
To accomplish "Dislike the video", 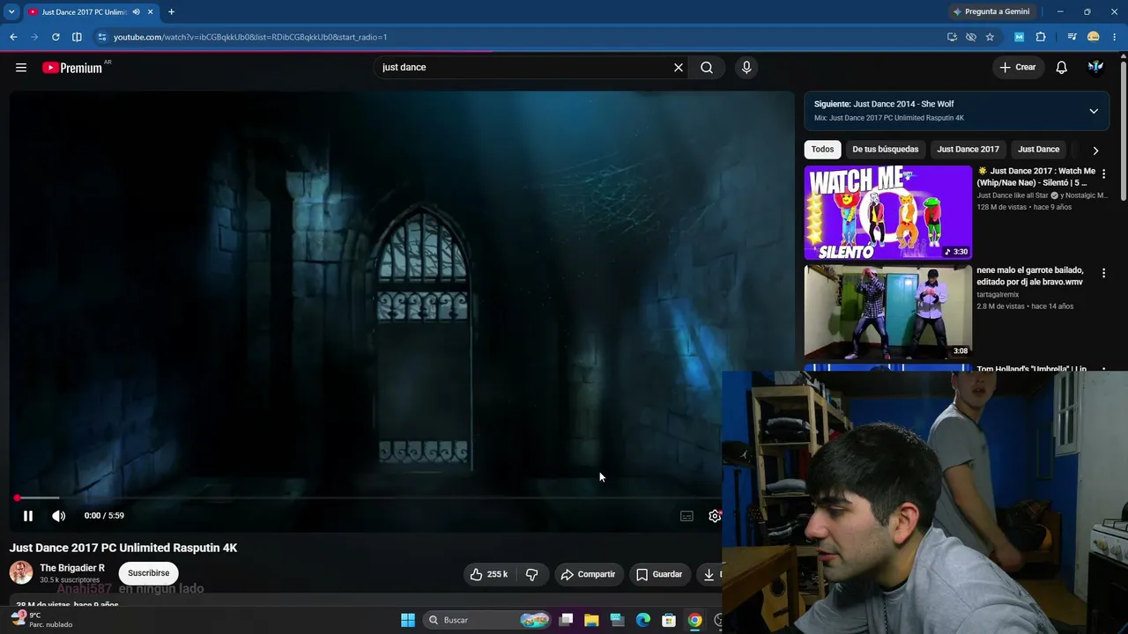I will coord(531,574).
